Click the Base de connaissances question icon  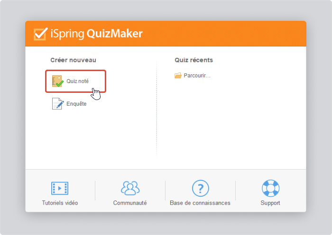[x=200, y=188]
